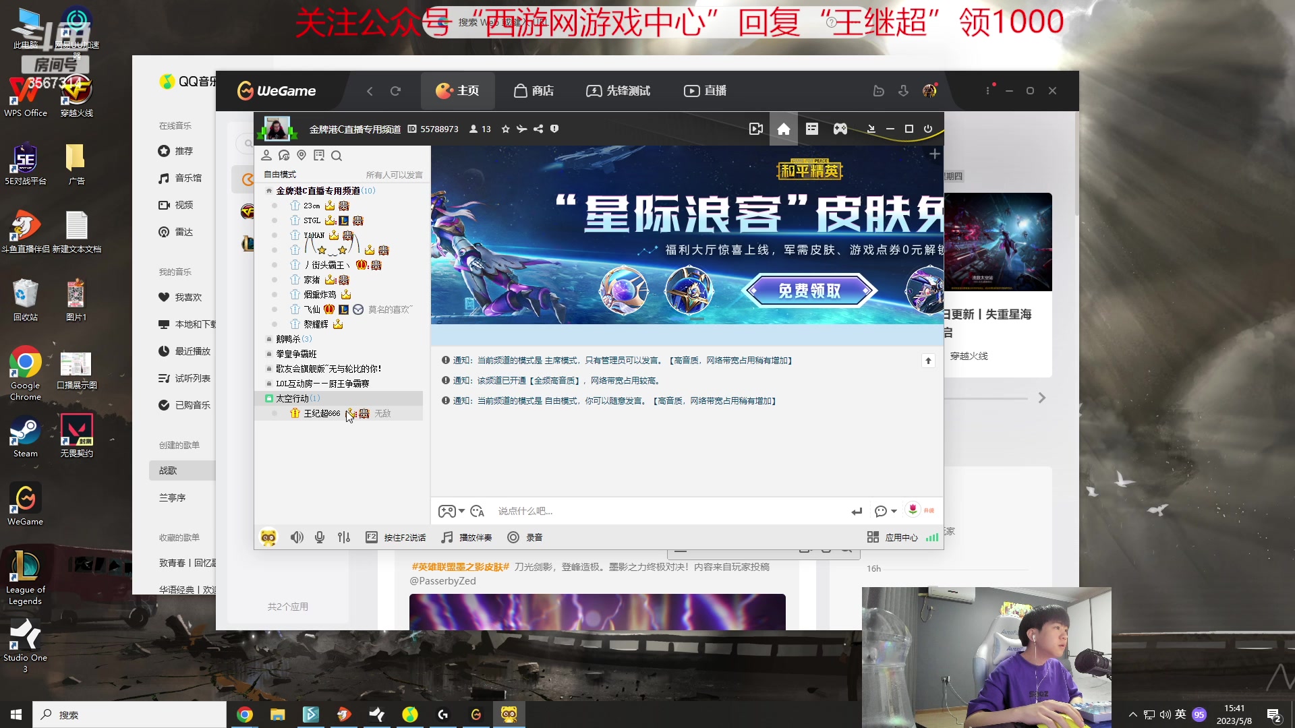Click the 按住F2说话 button
This screenshot has height=728, width=1295.
(396, 537)
